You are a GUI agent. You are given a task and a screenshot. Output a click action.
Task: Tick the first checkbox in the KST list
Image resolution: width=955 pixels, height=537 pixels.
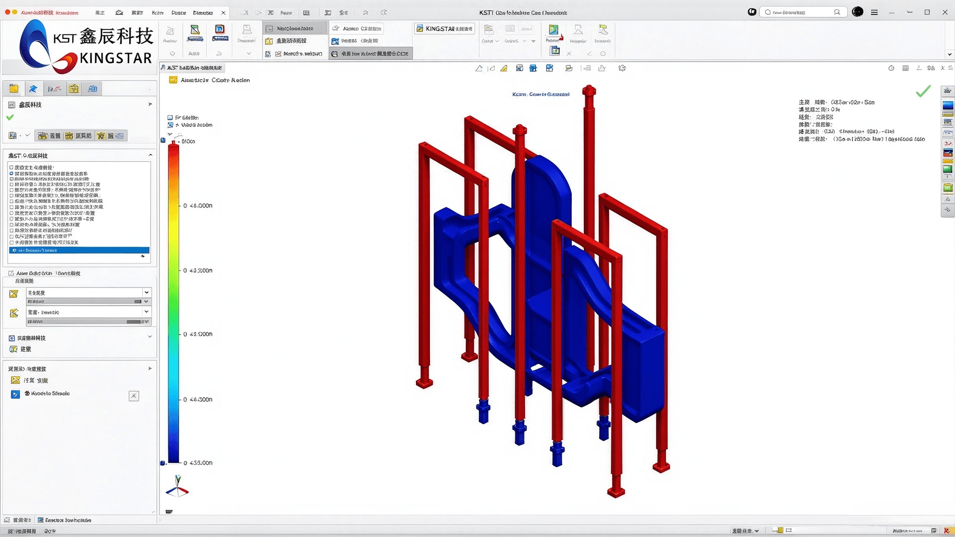pyautogui.click(x=12, y=167)
